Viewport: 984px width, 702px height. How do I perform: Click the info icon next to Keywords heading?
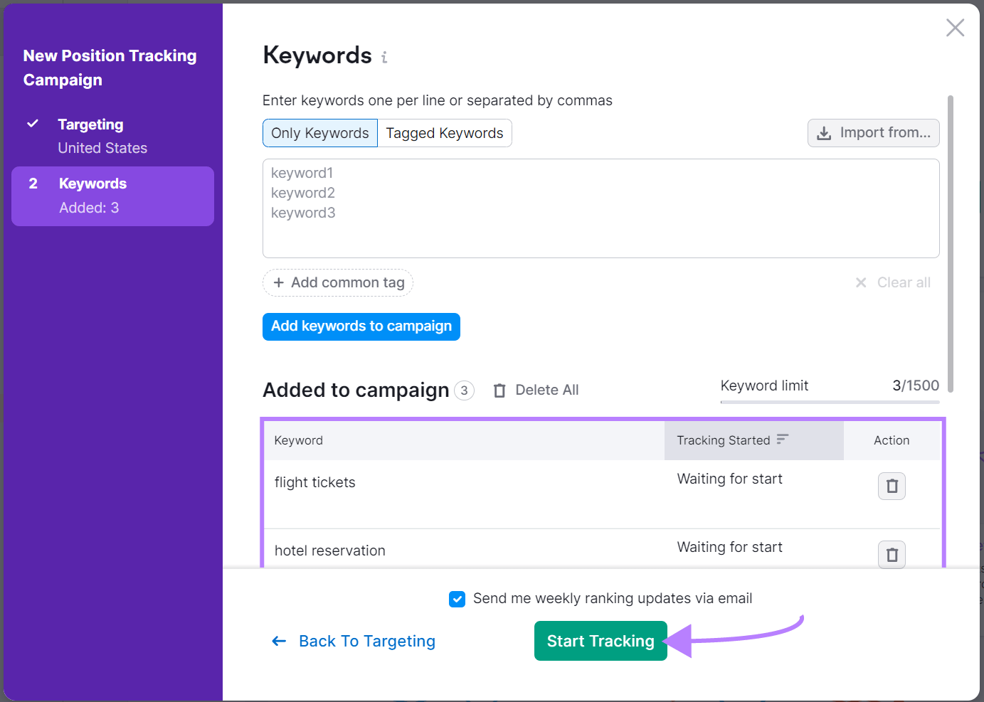click(384, 57)
